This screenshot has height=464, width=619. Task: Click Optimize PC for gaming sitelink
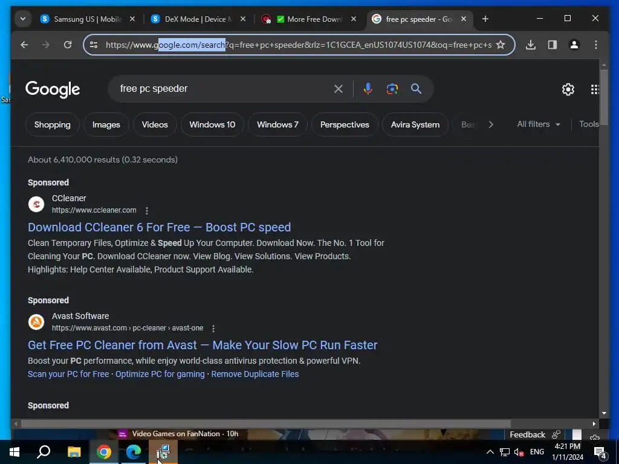[x=160, y=374]
